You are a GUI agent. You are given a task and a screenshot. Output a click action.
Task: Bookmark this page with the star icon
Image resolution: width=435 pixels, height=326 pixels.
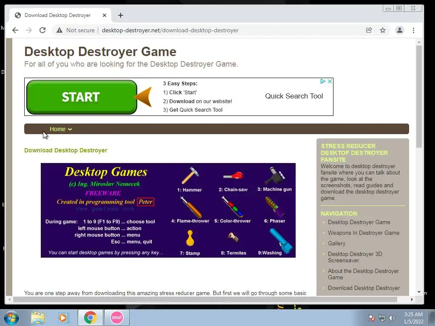[x=383, y=30]
